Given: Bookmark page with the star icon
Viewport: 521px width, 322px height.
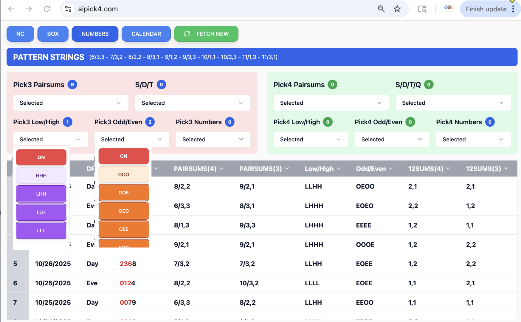Looking at the screenshot, I should 397,9.
